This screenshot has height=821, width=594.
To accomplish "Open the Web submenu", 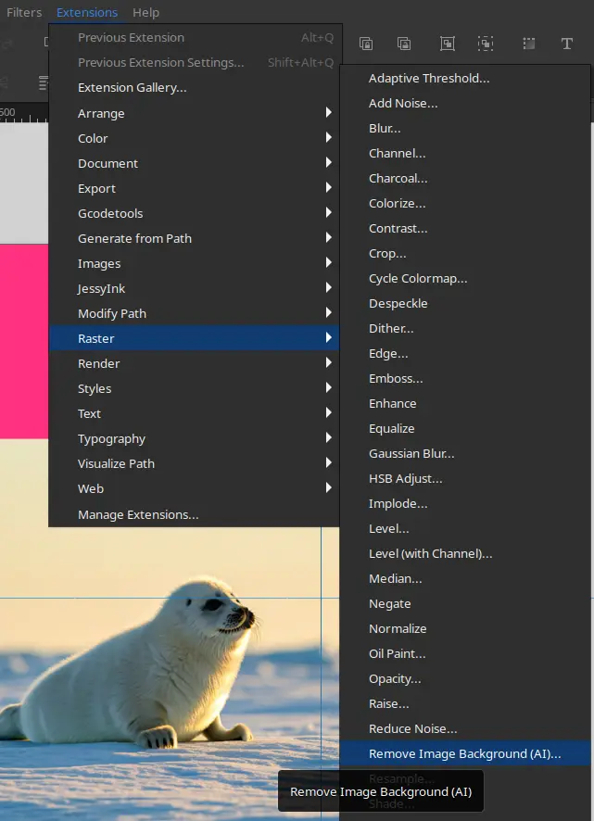I will pos(194,488).
